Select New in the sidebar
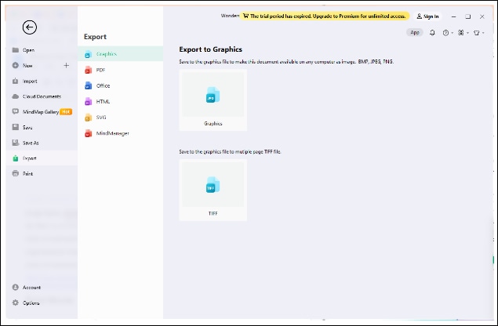This screenshot has width=498, height=326. 27,66
